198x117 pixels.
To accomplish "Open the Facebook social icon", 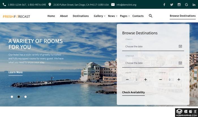I will tap(164, 5).
